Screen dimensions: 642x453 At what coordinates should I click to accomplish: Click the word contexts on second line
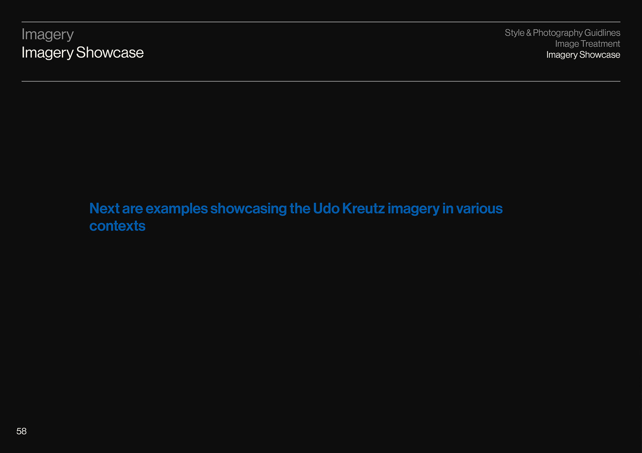117,226
